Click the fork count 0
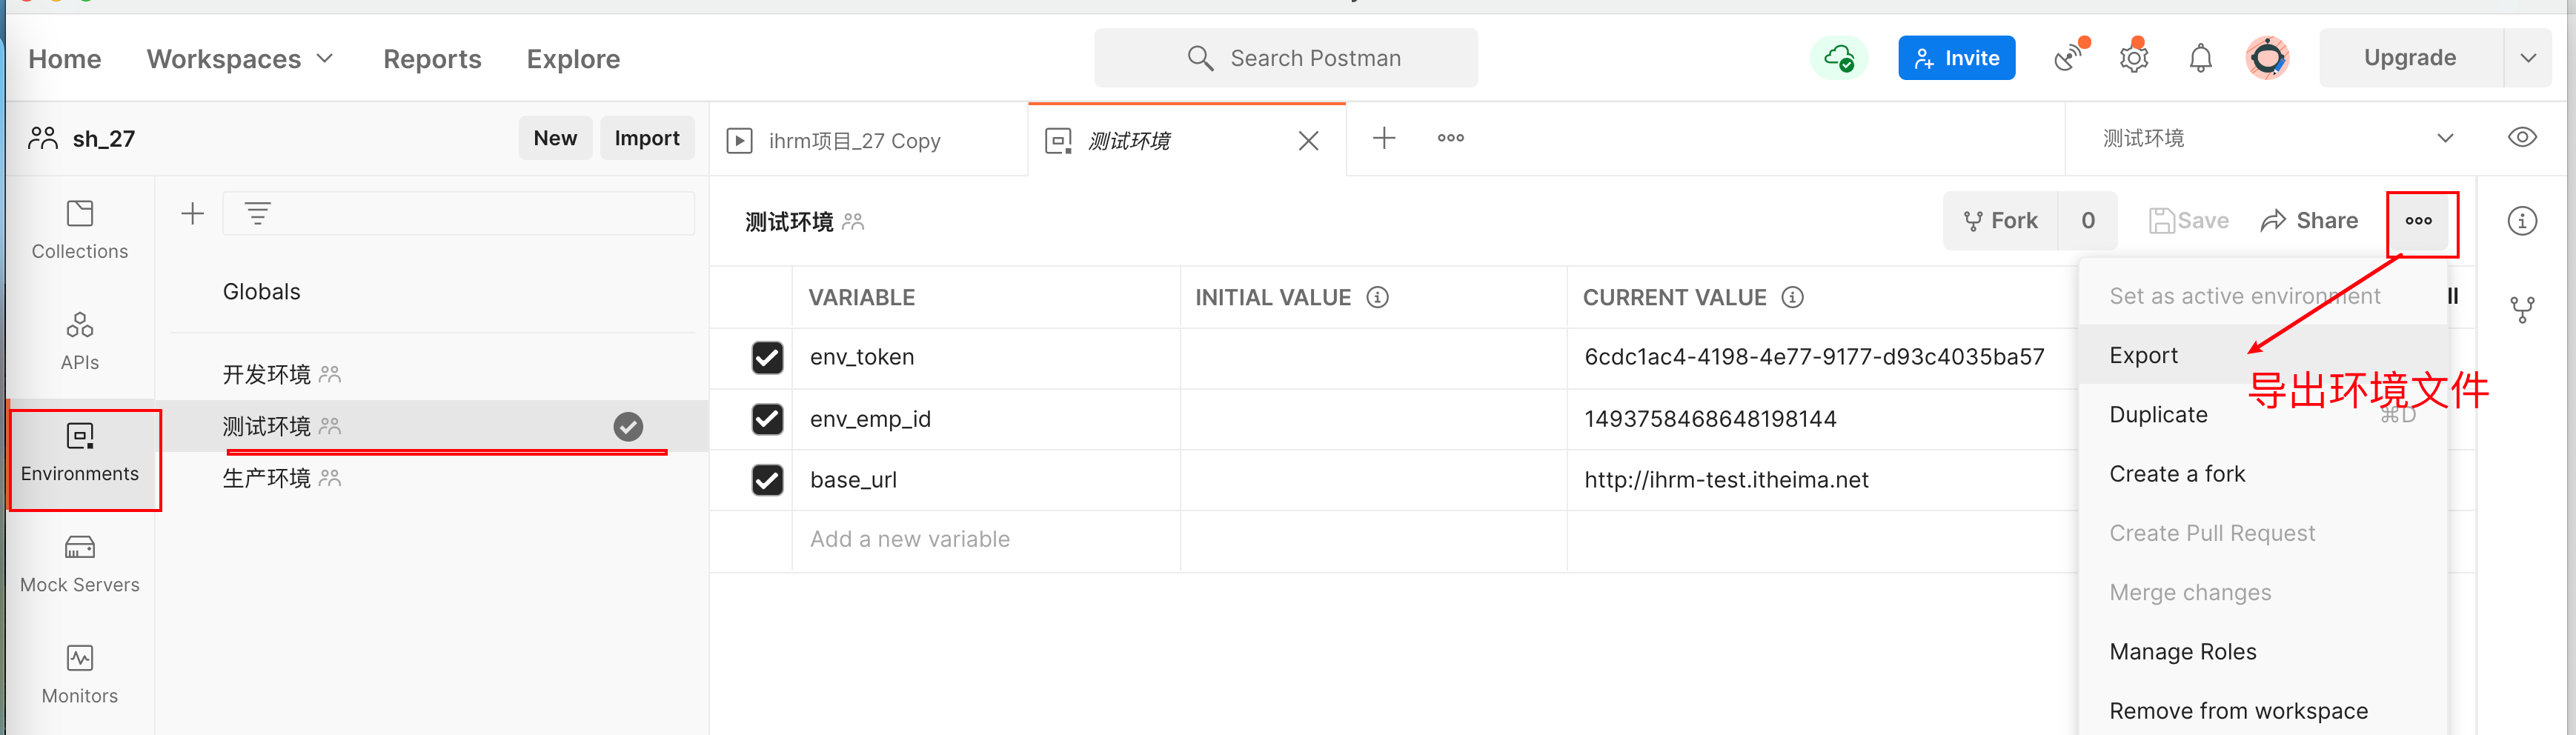This screenshot has height=735, width=2576. 2088,220
